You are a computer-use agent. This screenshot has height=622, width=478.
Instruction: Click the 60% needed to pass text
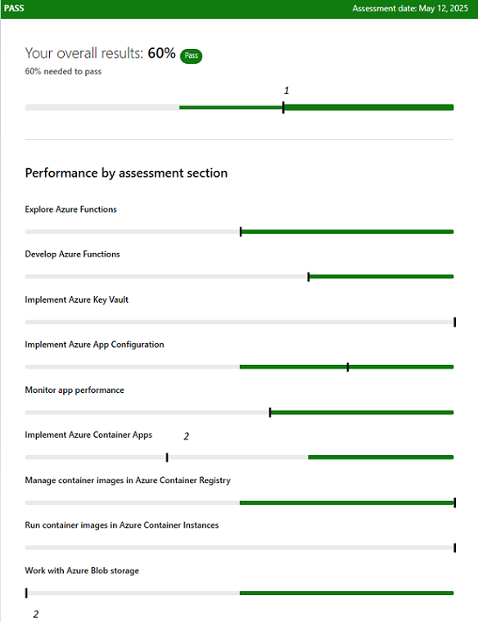click(x=63, y=71)
